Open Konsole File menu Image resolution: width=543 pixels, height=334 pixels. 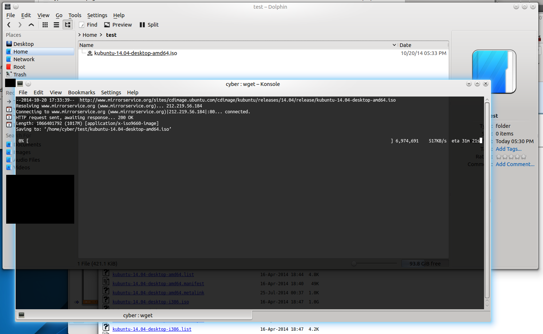tap(23, 93)
